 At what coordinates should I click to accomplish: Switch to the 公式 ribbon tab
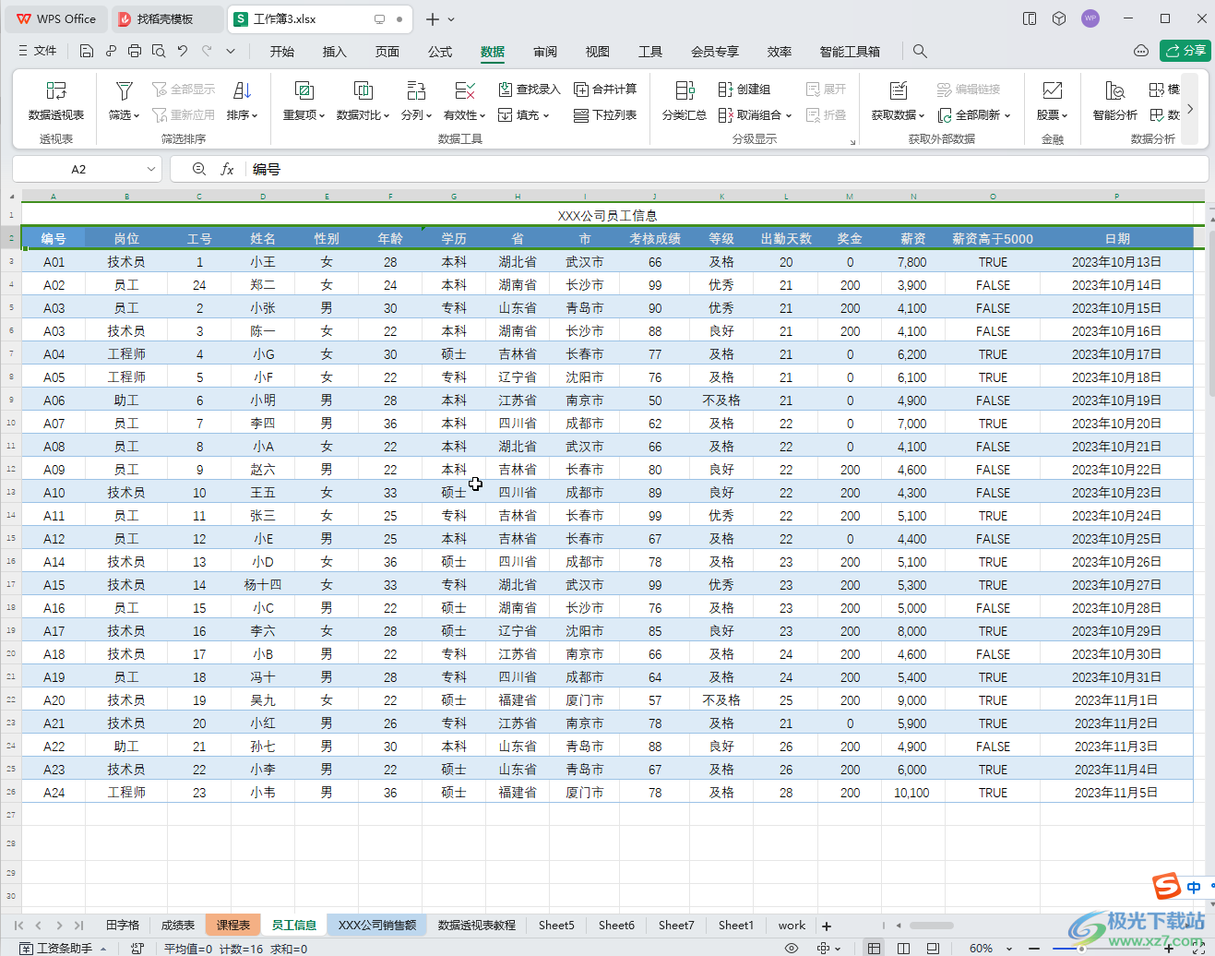pyautogui.click(x=440, y=52)
